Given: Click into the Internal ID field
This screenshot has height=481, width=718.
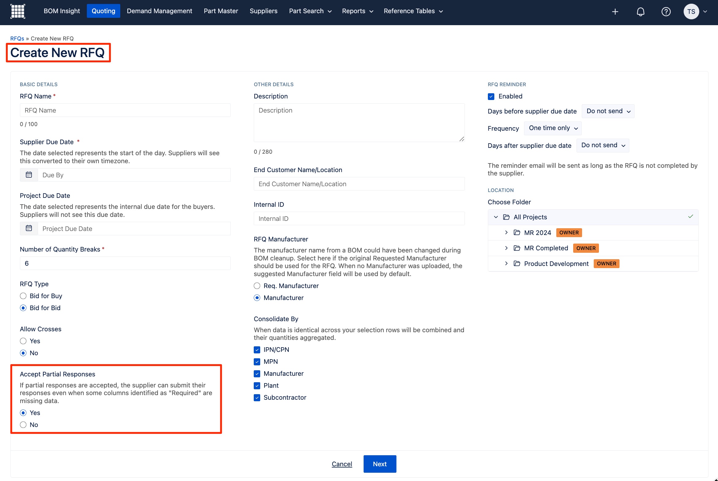Looking at the screenshot, I should [359, 219].
